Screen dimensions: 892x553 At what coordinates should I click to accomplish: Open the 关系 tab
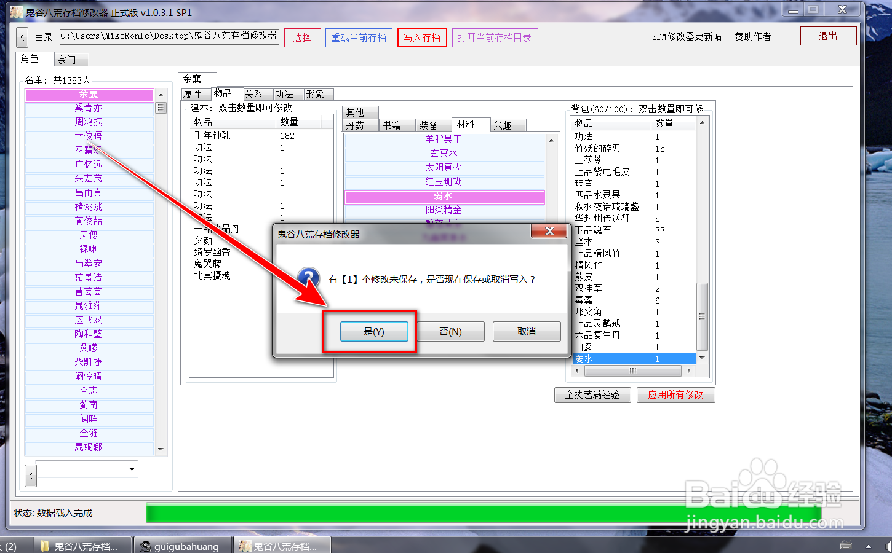[258, 94]
